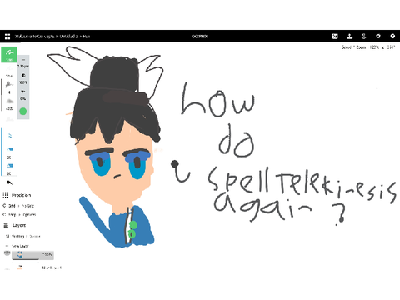Click the GO PRO! label
This screenshot has width=400, height=300.
point(200,37)
